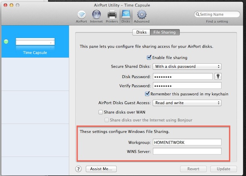Open the Printers toolbar section
The height and width of the screenshot is (176, 246).
point(112,17)
